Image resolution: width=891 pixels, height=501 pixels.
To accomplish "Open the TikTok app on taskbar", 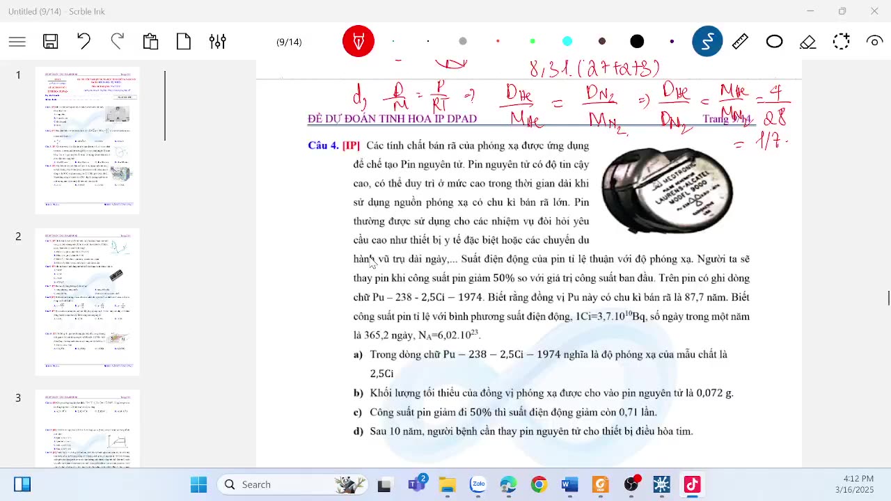I will [x=692, y=484].
